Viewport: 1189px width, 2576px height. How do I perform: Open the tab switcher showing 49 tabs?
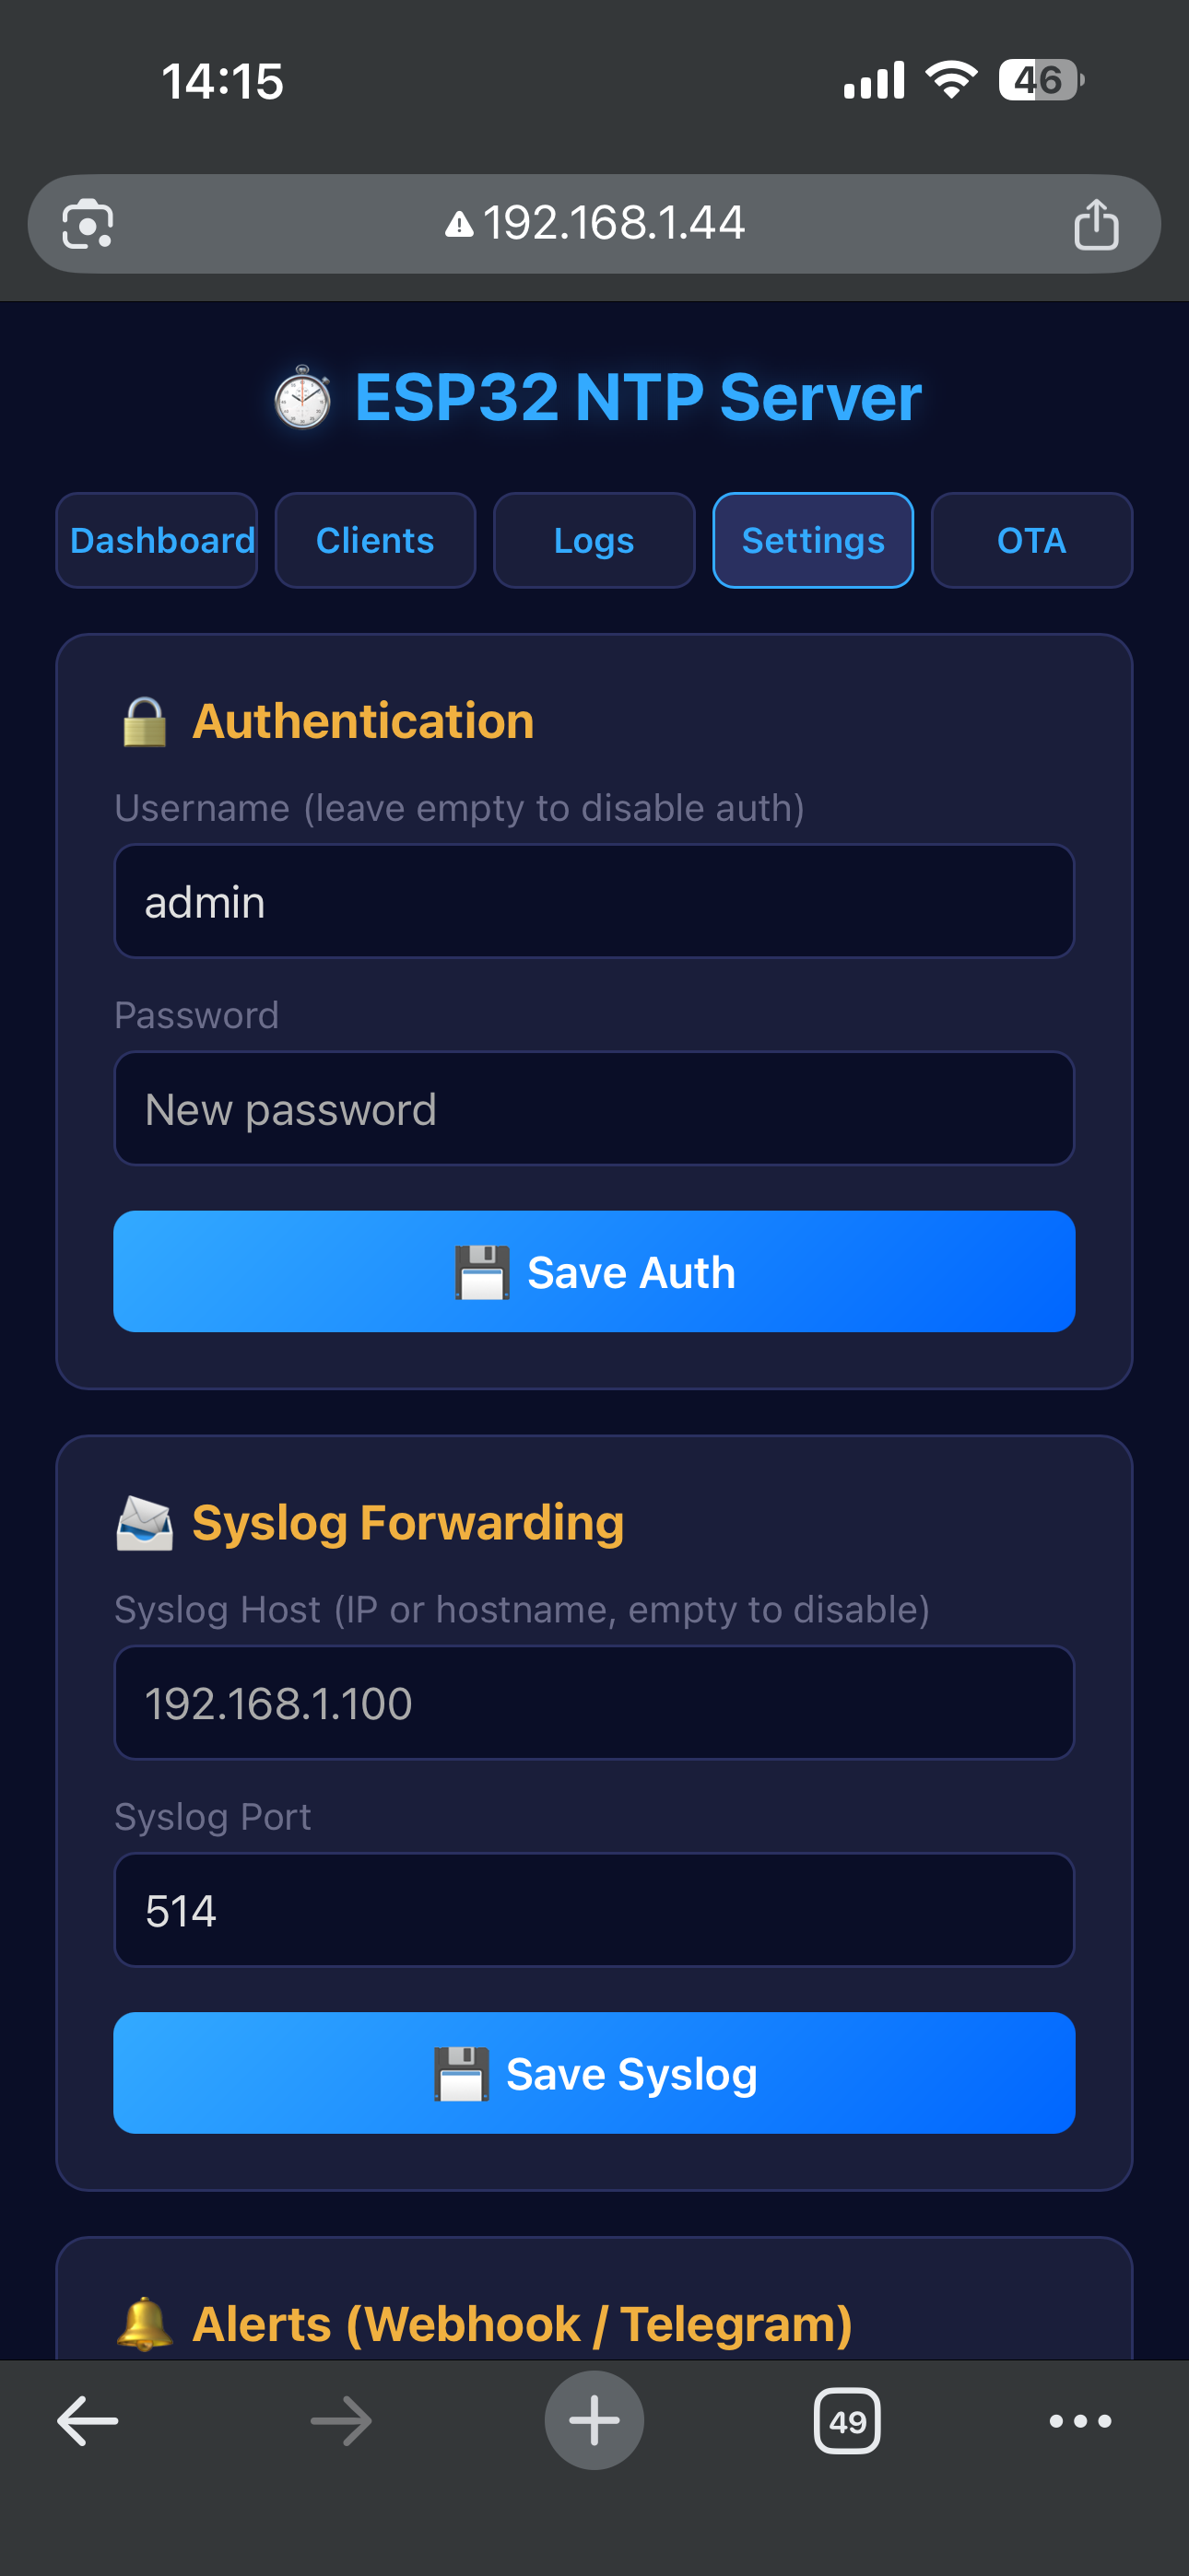tap(848, 2421)
